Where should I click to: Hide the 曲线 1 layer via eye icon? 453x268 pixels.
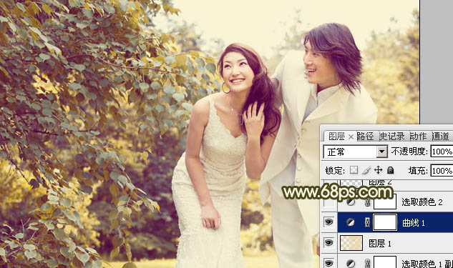tap(328, 222)
